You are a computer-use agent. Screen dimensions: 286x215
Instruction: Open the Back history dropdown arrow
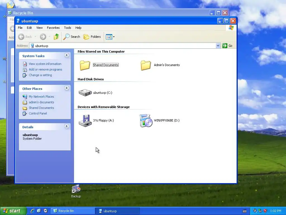coord(35,37)
